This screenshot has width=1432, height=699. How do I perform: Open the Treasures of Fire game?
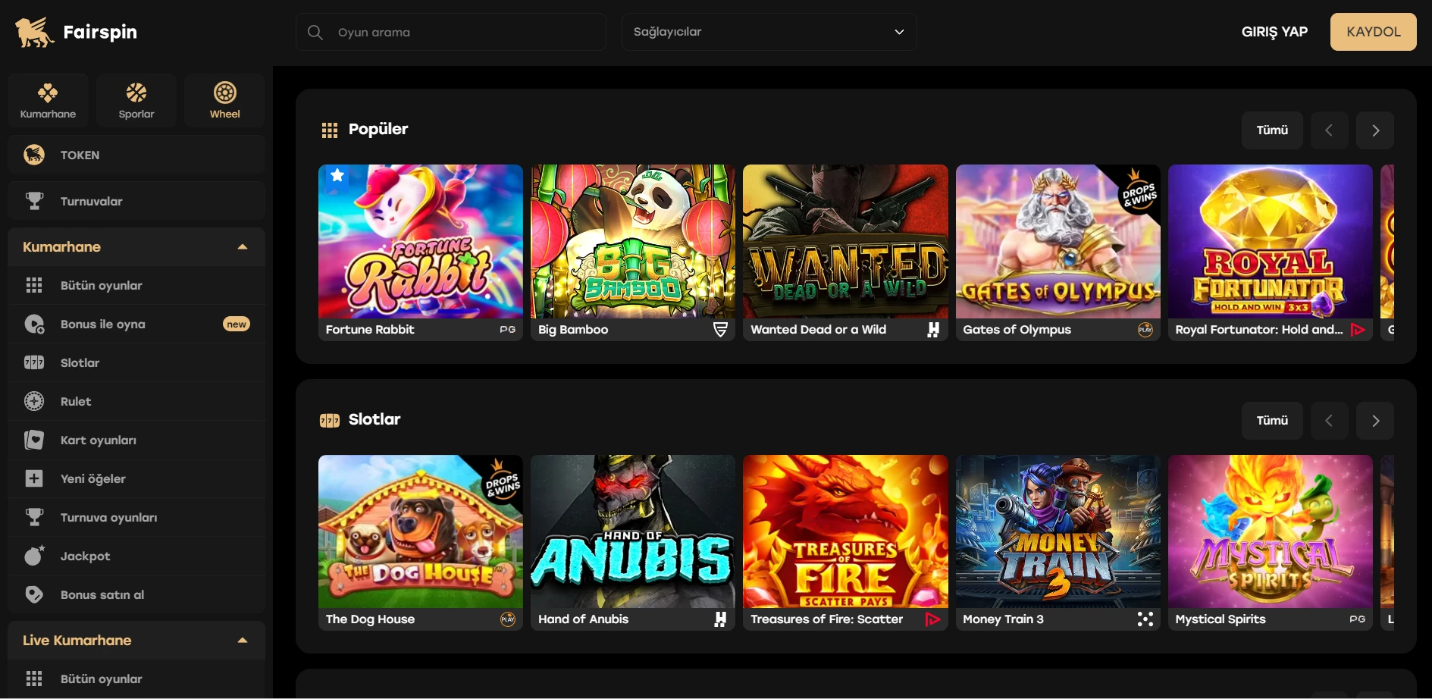845,531
